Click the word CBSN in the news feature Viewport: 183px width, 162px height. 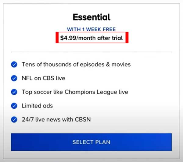83,119
